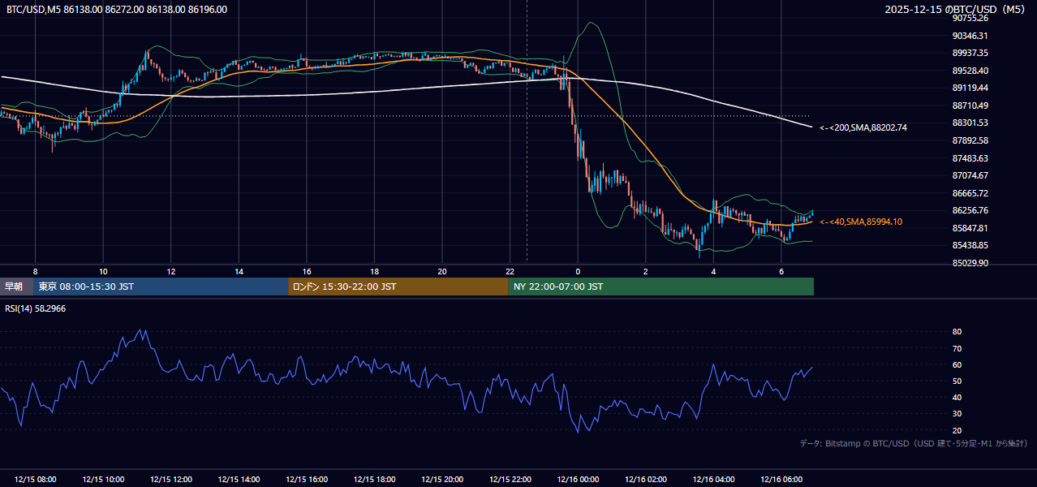Click the bottom time label 12/15 16:00
The height and width of the screenshot is (487, 1037).
[307, 480]
